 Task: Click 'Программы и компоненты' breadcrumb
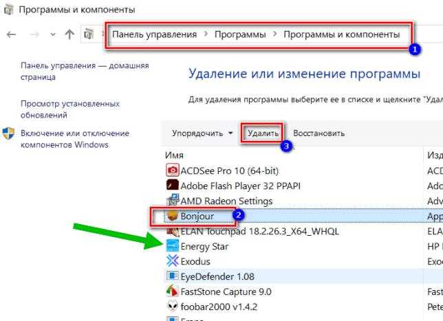342,34
